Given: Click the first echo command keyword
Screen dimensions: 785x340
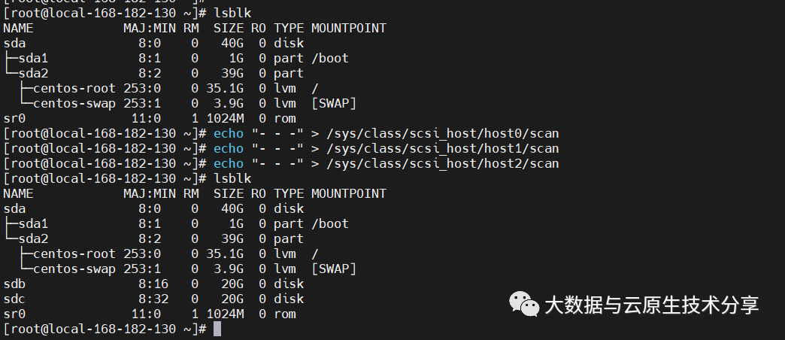Looking at the screenshot, I should pos(229,133).
